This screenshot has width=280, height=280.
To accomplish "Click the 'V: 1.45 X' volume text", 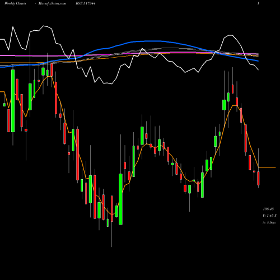I will (269, 216).
